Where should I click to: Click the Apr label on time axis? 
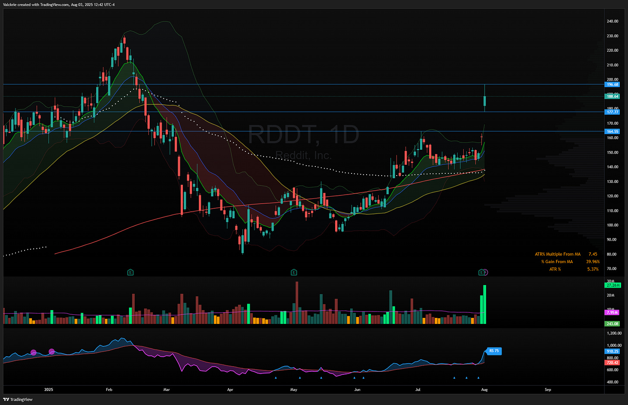point(230,389)
